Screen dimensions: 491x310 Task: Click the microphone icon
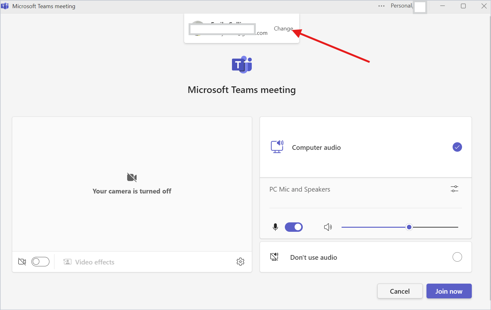pyautogui.click(x=275, y=227)
